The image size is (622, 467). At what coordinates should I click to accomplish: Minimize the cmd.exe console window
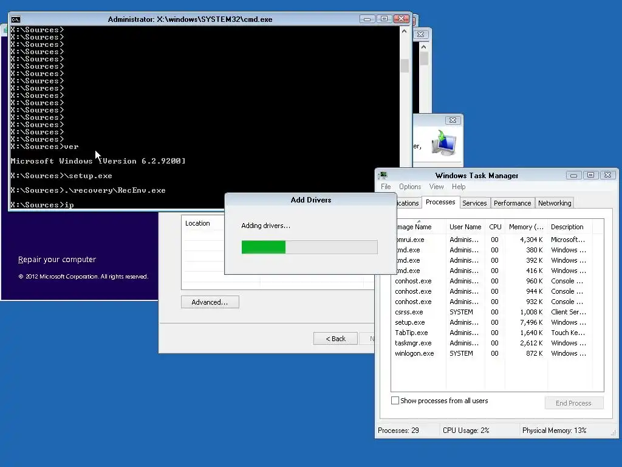(x=367, y=19)
